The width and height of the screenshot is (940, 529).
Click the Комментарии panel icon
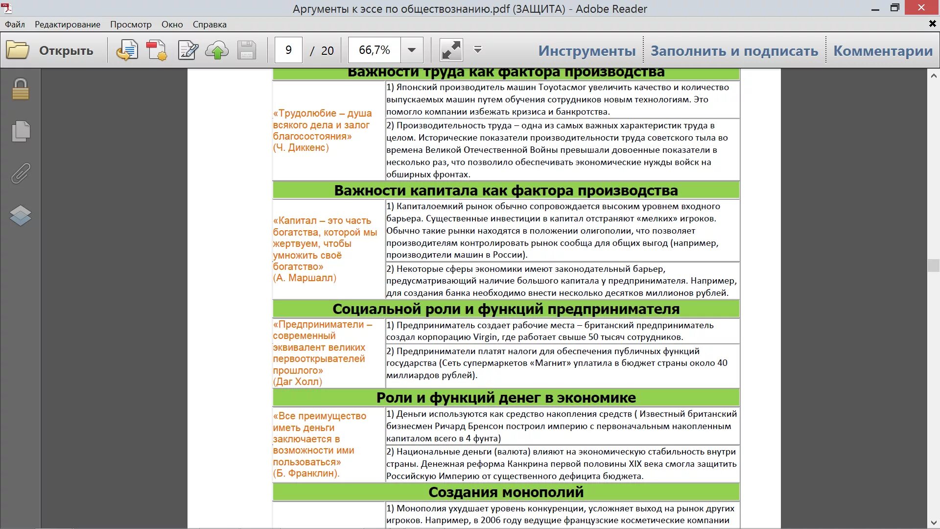883,50
